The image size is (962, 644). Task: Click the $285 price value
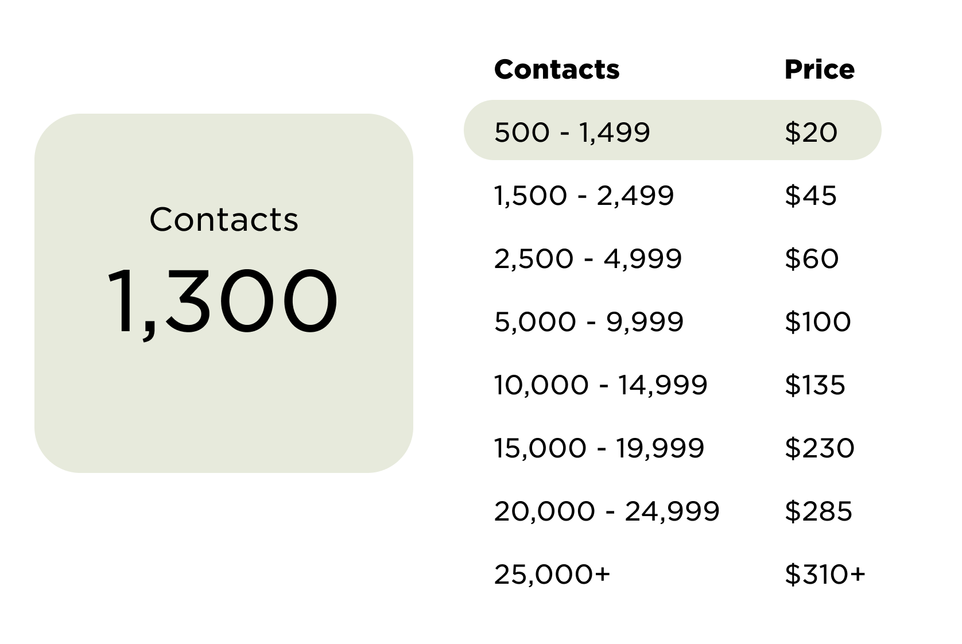(x=819, y=511)
